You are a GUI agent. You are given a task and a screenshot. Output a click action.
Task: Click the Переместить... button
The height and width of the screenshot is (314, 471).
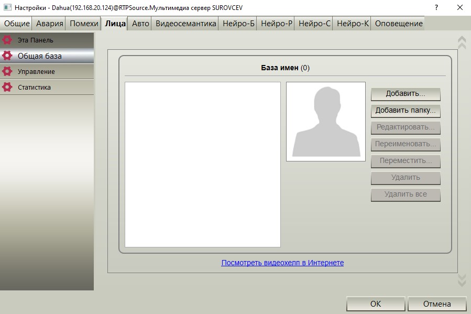406,161
